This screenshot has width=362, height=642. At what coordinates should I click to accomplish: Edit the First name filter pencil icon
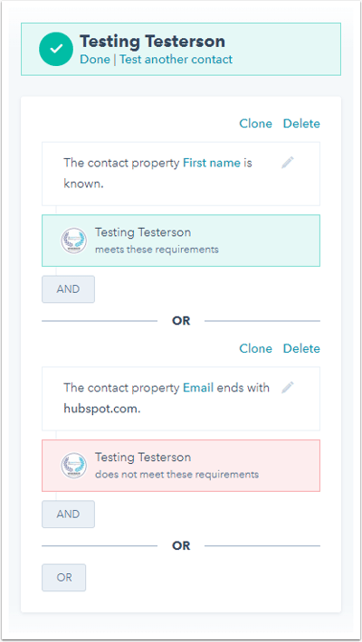[288, 163]
